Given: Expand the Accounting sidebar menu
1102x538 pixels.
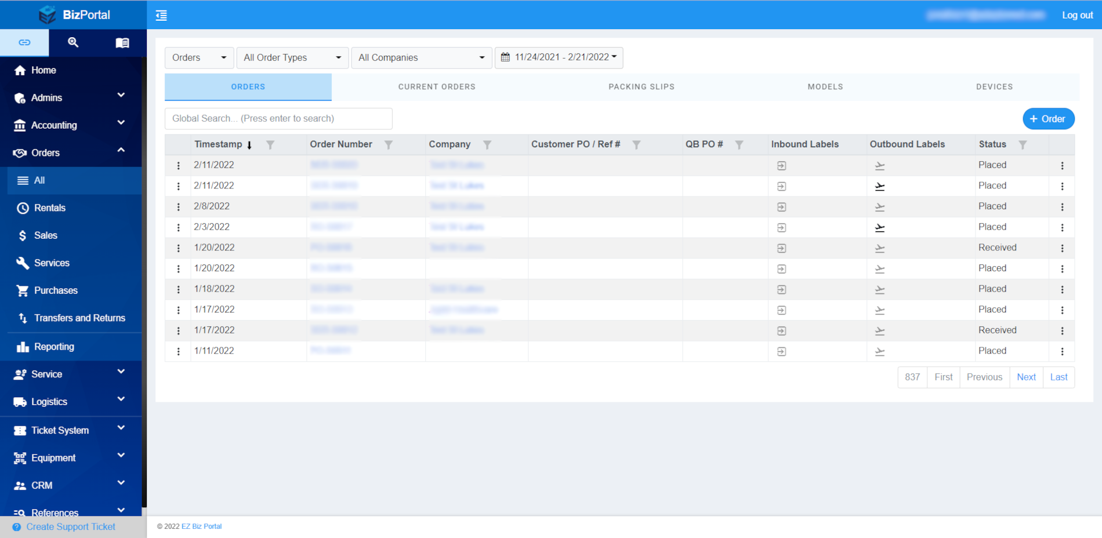Looking at the screenshot, I should [71, 125].
